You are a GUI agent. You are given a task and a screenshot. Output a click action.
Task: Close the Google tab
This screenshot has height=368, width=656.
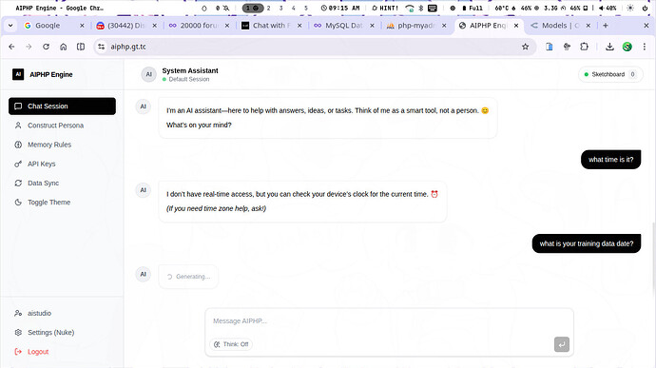(x=82, y=26)
